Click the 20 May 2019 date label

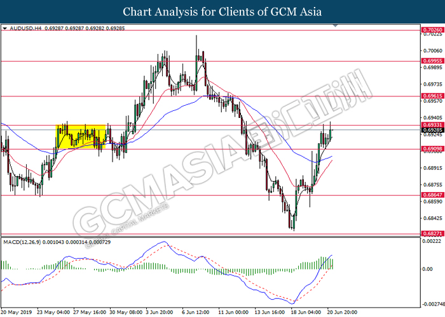pyautogui.click(x=17, y=313)
